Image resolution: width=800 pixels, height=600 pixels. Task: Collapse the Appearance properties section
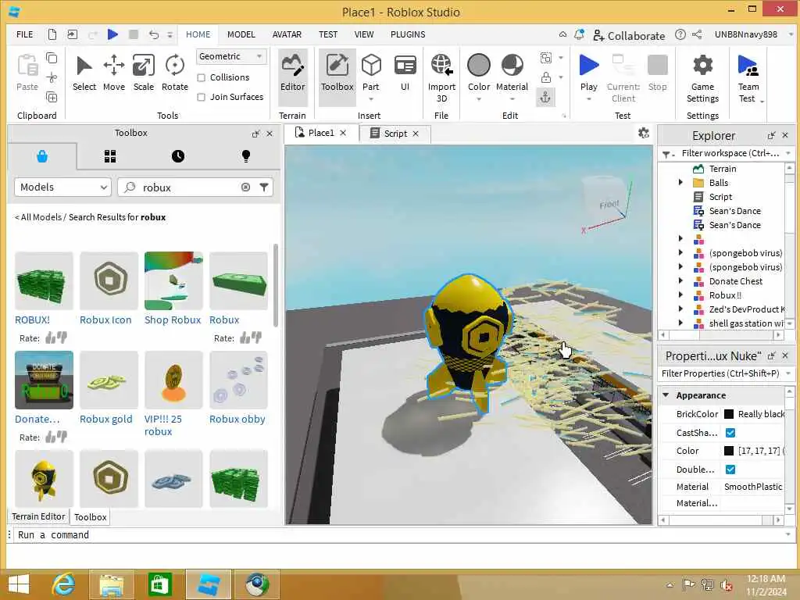(666, 395)
